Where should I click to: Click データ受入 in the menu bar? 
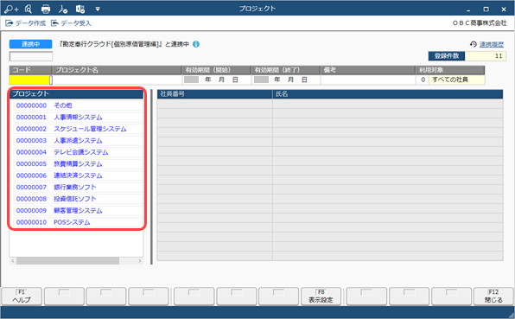pos(71,23)
